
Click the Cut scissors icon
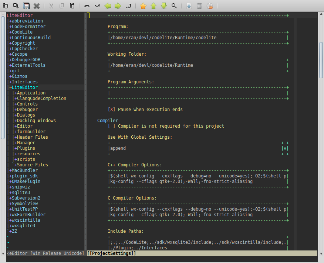coord(51,6)
